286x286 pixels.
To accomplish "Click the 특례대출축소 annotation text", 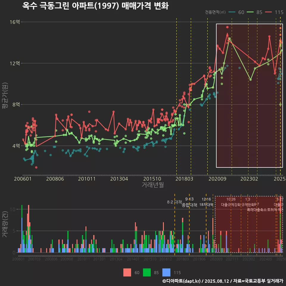I will [257, 210].
